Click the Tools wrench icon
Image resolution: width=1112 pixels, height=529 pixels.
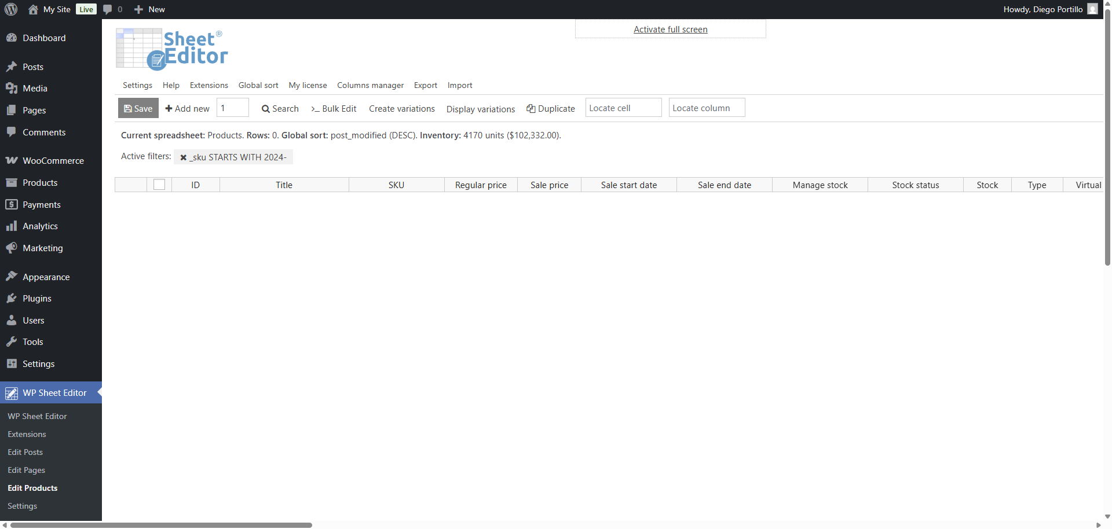pyautogui.click(x=12, y=342)
